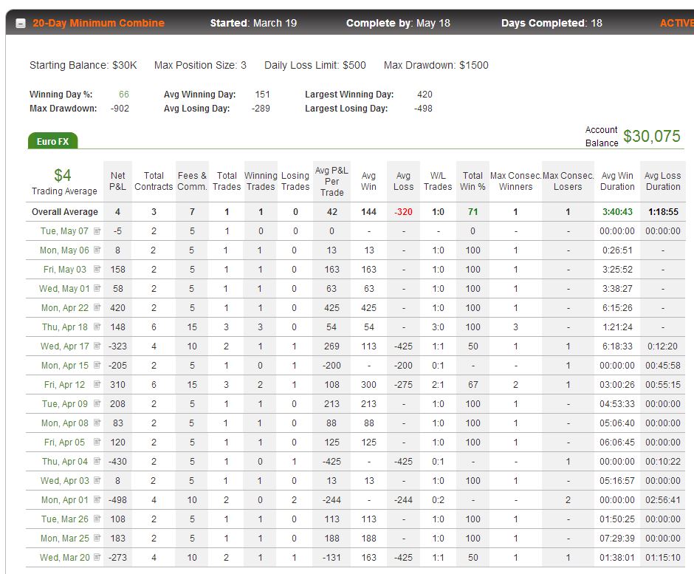The height and width of the screenshot is (574, 694).
Task: Open notes icon for Mon, Mar 25
Action: click(97, 538)
